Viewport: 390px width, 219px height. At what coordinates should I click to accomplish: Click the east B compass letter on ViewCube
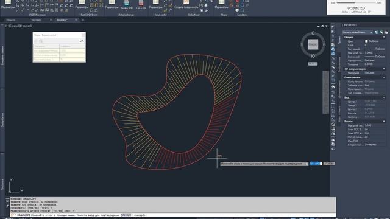(324, 44)
